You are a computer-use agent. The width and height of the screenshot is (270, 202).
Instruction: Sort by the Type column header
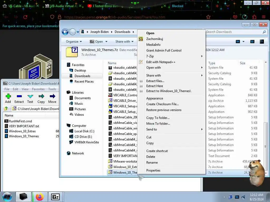[x=212, y=63]
